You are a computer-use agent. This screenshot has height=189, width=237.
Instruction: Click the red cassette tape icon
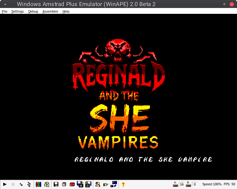pos(72,184)
